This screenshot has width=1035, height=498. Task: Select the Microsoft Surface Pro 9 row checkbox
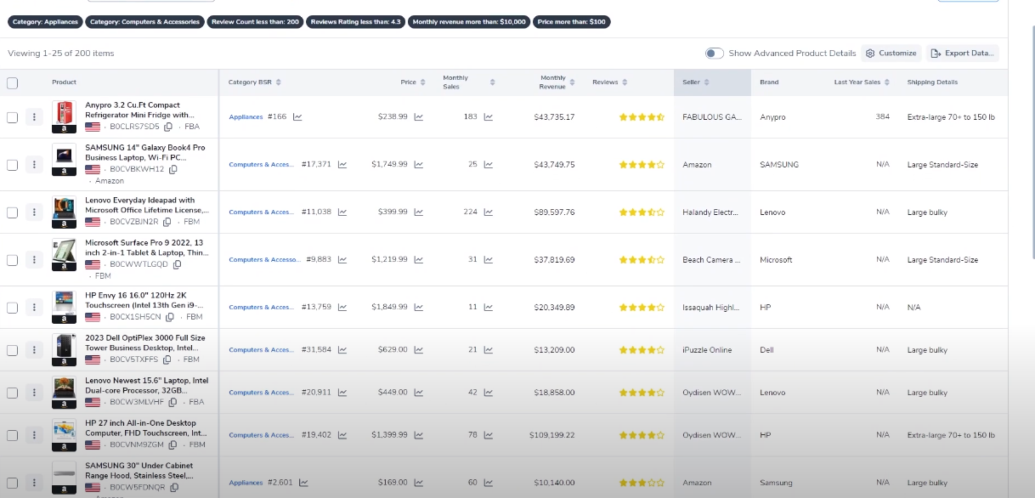pyautogui.click(x=12, y=260)
